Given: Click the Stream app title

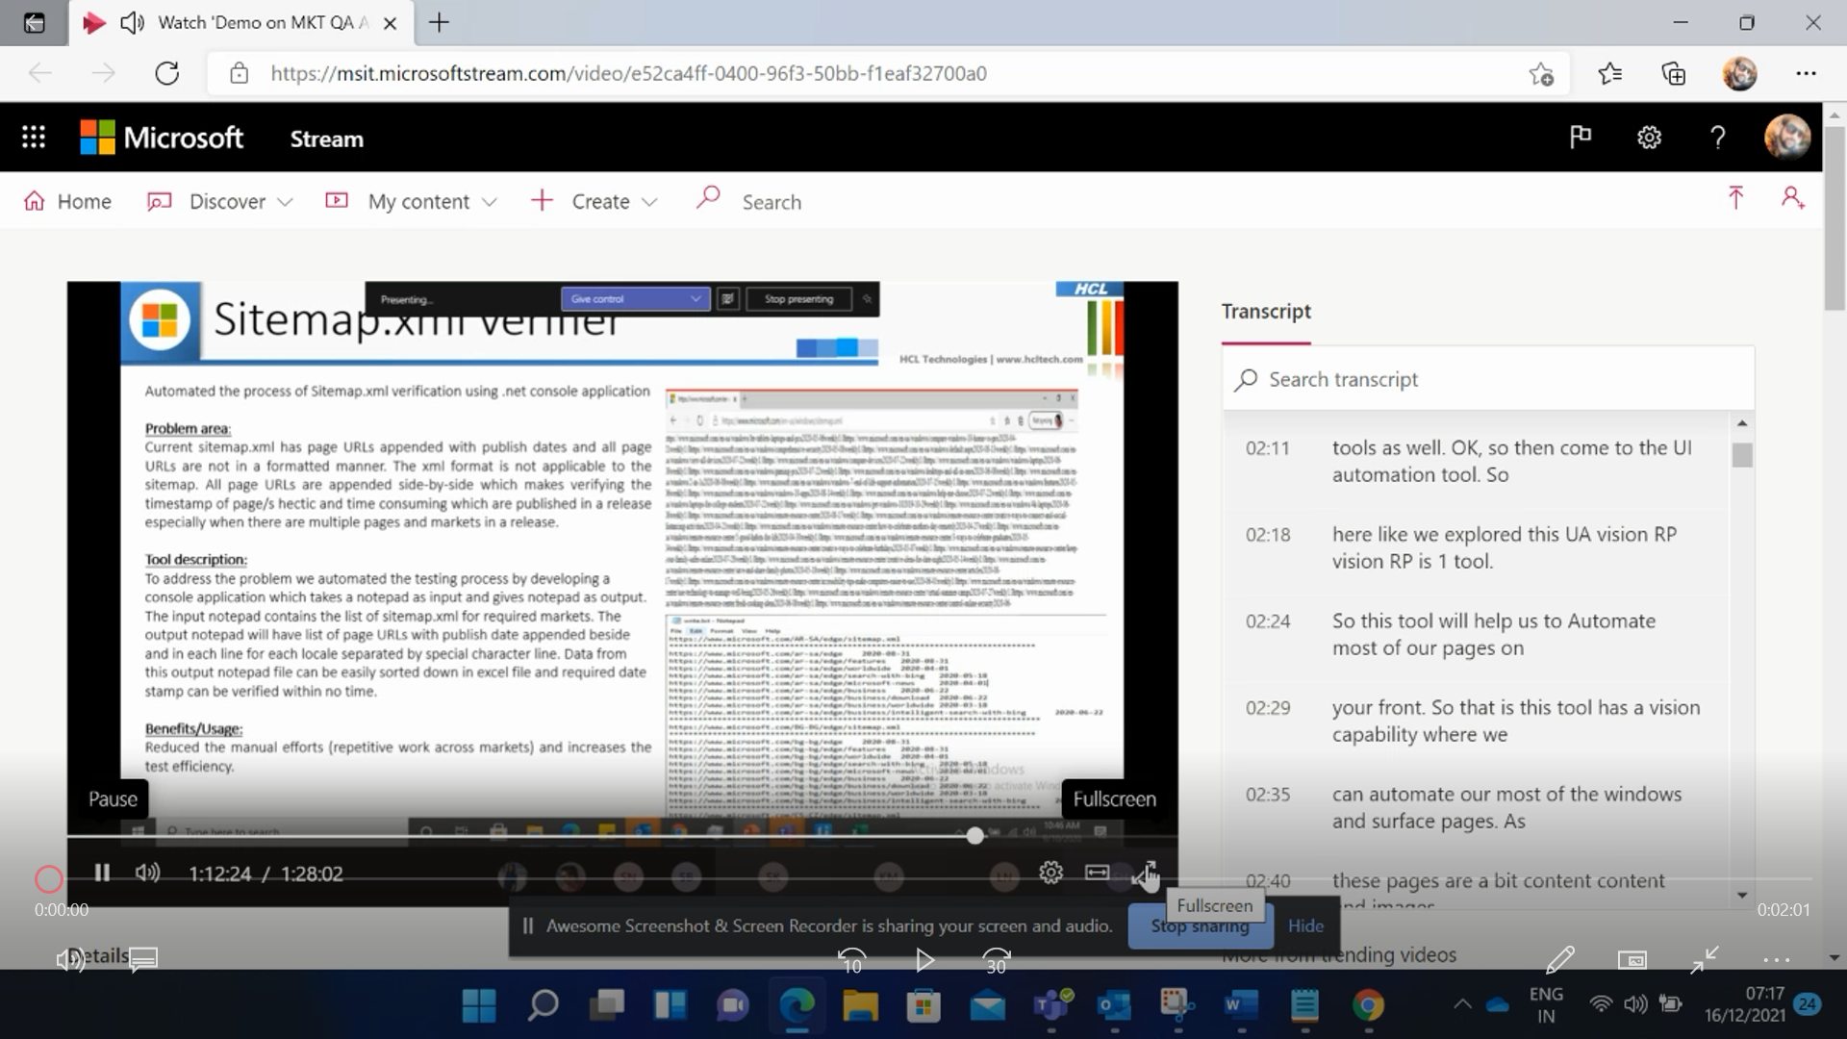Looking at the screenshot, I should pyautogui.click(x=327, y=139).
